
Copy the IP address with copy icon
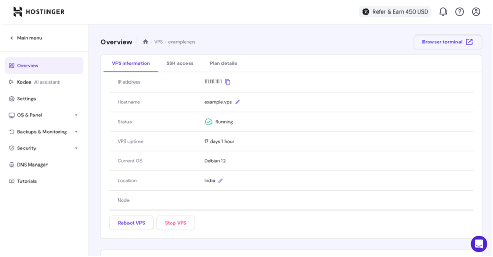(228, 82)
